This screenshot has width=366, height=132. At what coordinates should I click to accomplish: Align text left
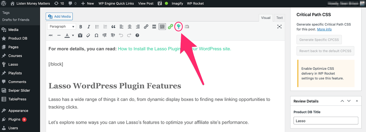coord(121,27)
